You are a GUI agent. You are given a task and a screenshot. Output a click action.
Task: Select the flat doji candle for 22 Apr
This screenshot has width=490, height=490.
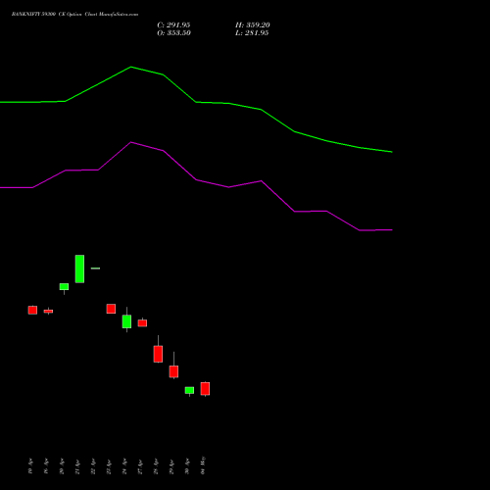point(95,269)
